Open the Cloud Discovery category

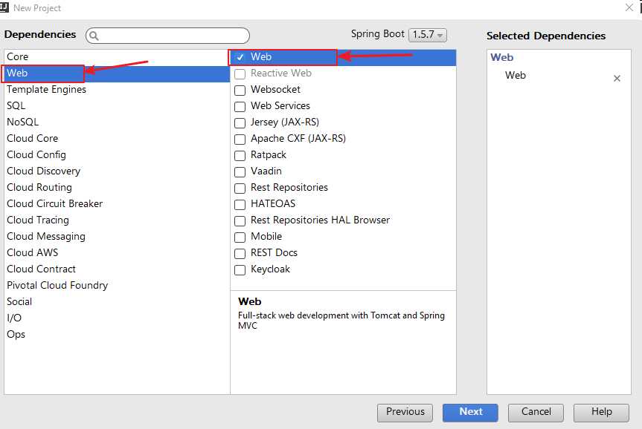pyautogui.click(x=43, y=171)
